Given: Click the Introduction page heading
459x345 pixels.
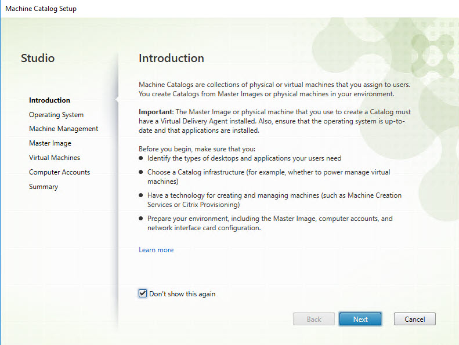Looking at the screenshot, I should (171, 58).
